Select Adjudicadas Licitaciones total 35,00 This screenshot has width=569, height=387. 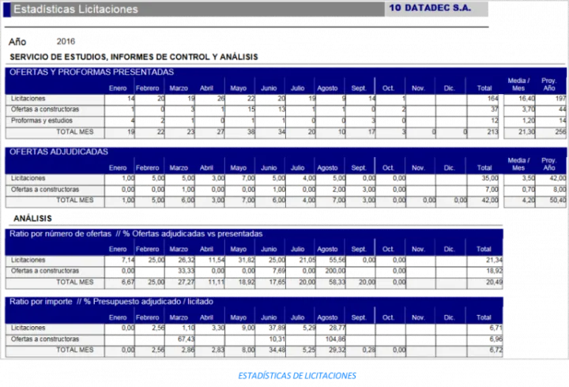pyautogui.click(x=490, y=178)
